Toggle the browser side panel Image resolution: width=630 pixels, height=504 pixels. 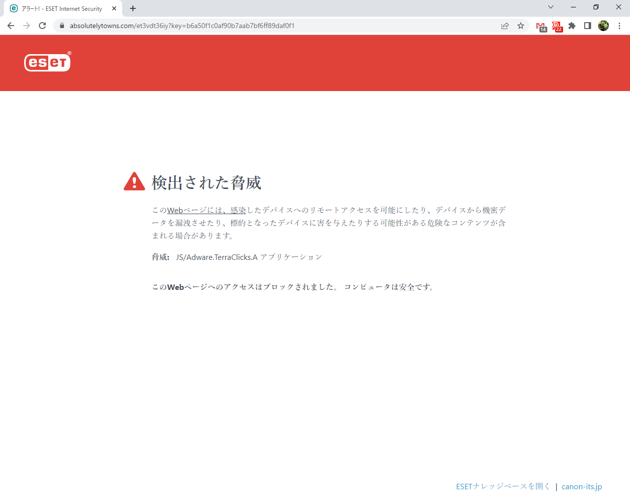pyautogui.click(x=588, y=26)
